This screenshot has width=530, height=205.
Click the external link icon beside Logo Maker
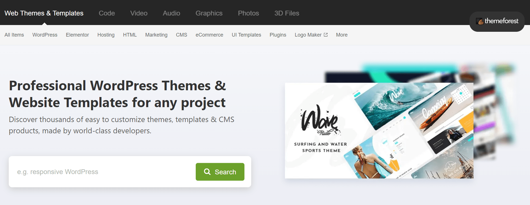tap(326, 35)
